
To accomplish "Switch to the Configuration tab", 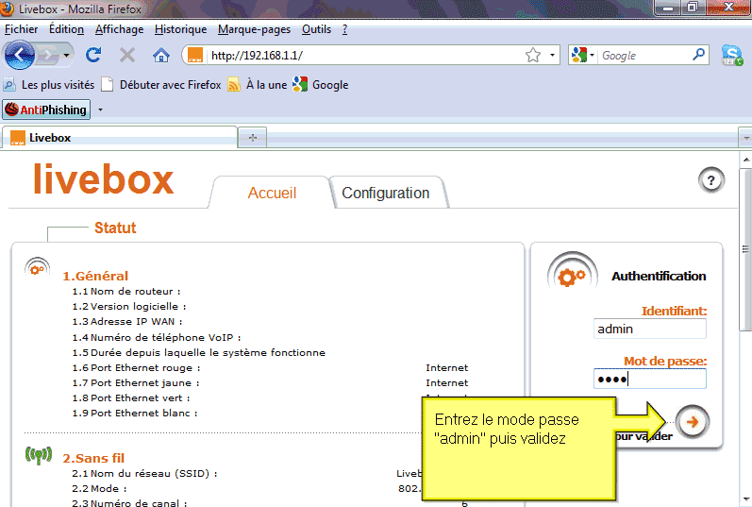I will tap(386, 193).
